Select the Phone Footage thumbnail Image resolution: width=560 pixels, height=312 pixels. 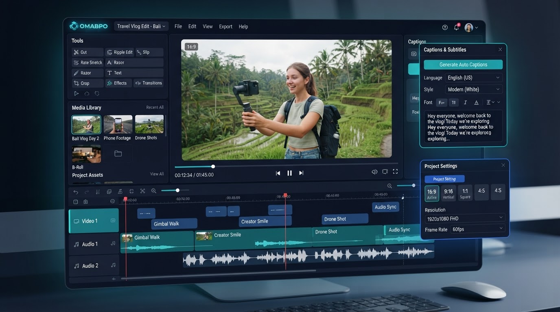coord(118,124)
